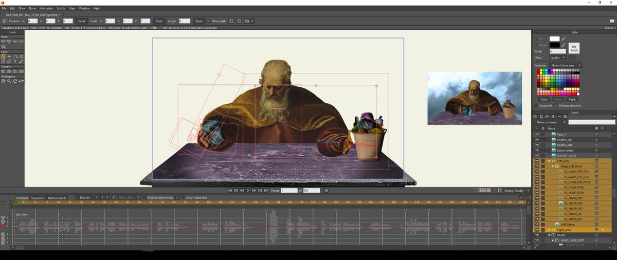Click the new layer icon in Layers panel
This screenshot has height=260, width=617.
[535, 117]
